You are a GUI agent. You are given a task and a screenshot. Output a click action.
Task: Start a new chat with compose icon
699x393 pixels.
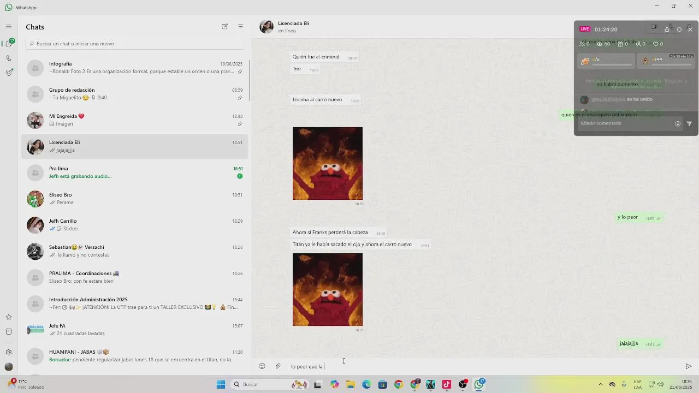pyautogui.click(x=224, y=26)
